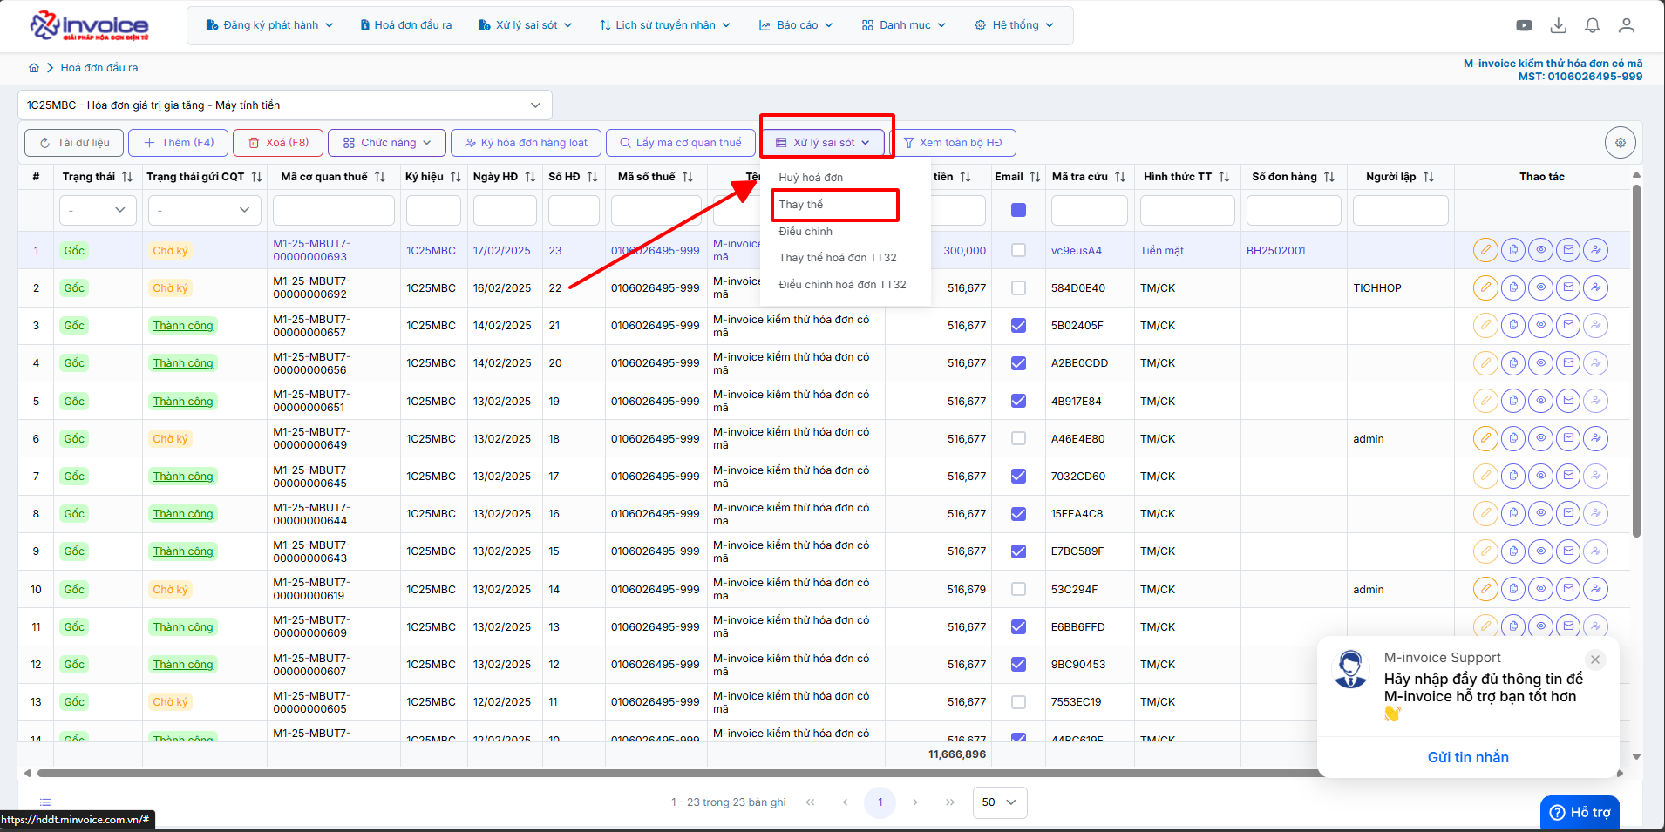Tick Email checkbox for invoice number 18
The width and height of the screenshot is (1665, 832).
tap(1018, 438)
